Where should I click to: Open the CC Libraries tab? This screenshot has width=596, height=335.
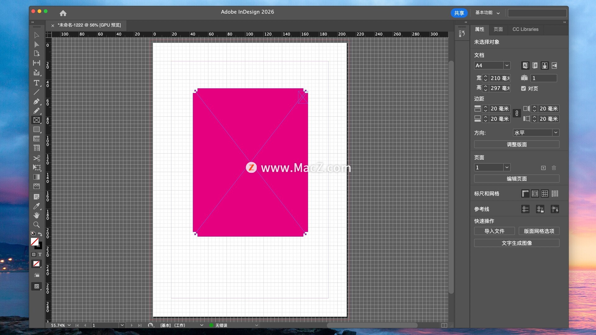[525, 29]
